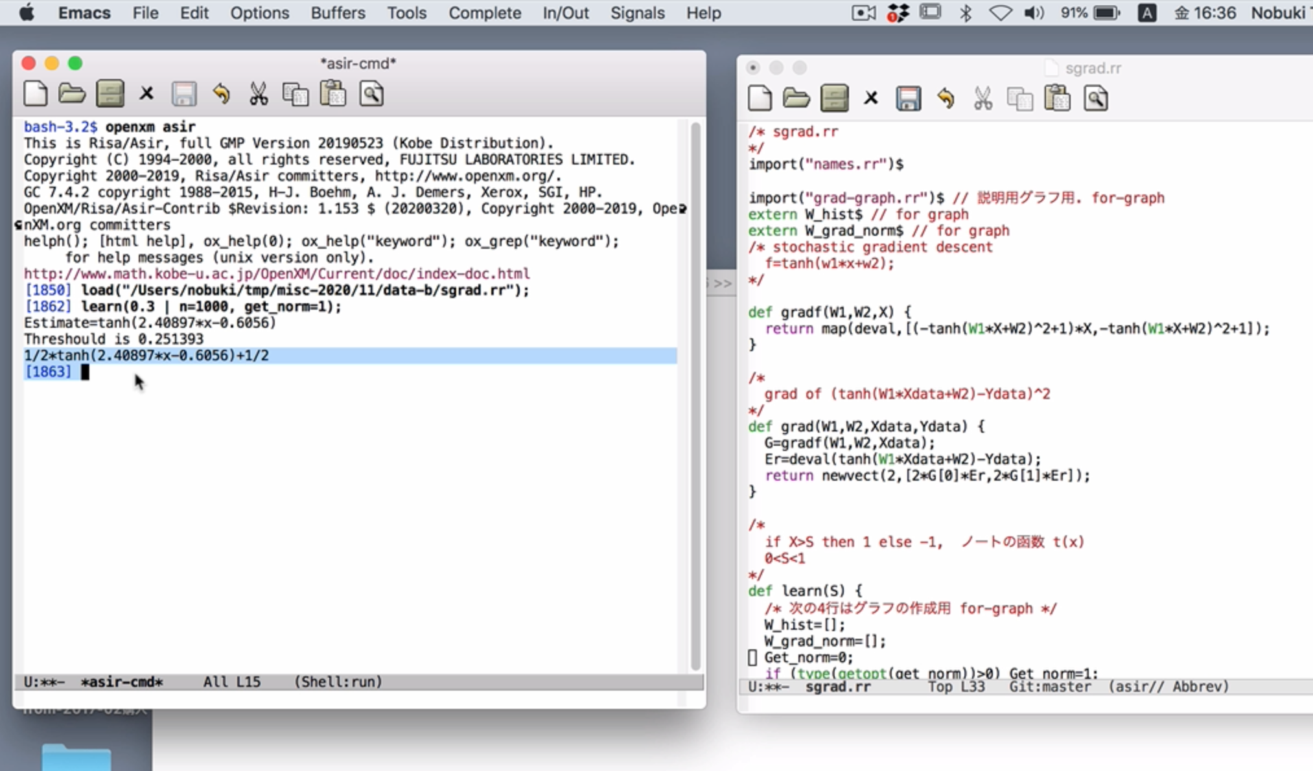Click the clock showing 16:36

click(1205, 13)
